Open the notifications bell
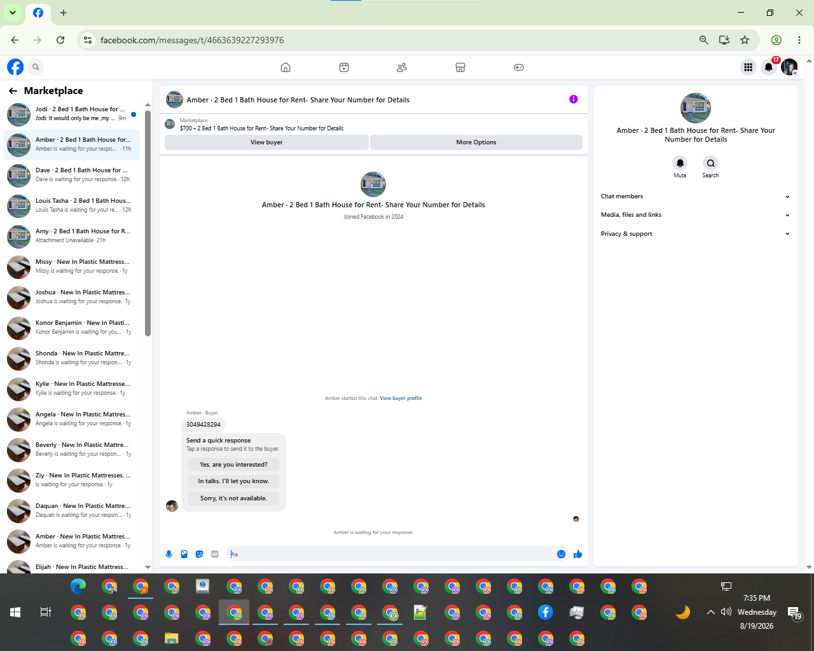 point(769,67)
